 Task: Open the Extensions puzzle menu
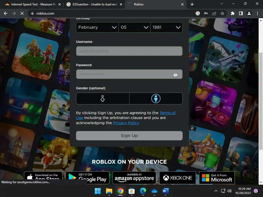(233, 13)
